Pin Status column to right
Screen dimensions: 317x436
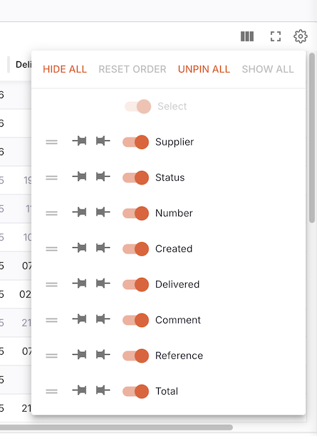click(103, 177)
